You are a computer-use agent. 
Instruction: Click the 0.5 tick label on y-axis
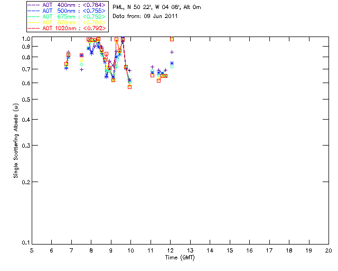pyautogui.click(x=24, y=100)
